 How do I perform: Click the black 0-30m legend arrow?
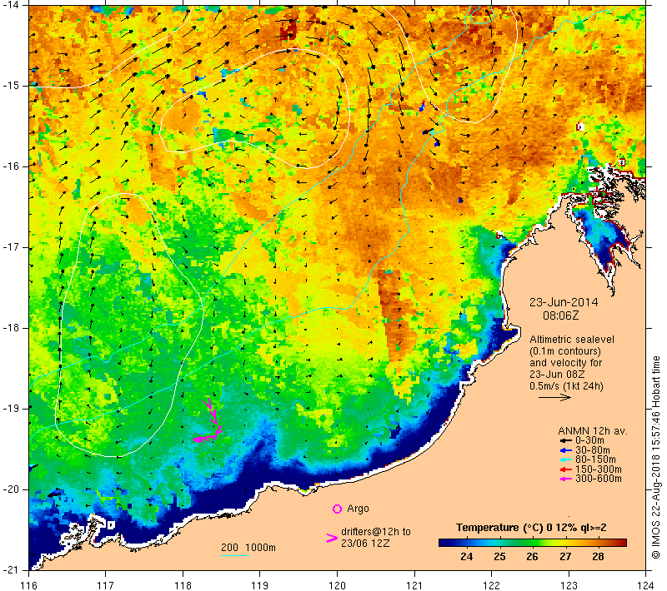(566, 440)
